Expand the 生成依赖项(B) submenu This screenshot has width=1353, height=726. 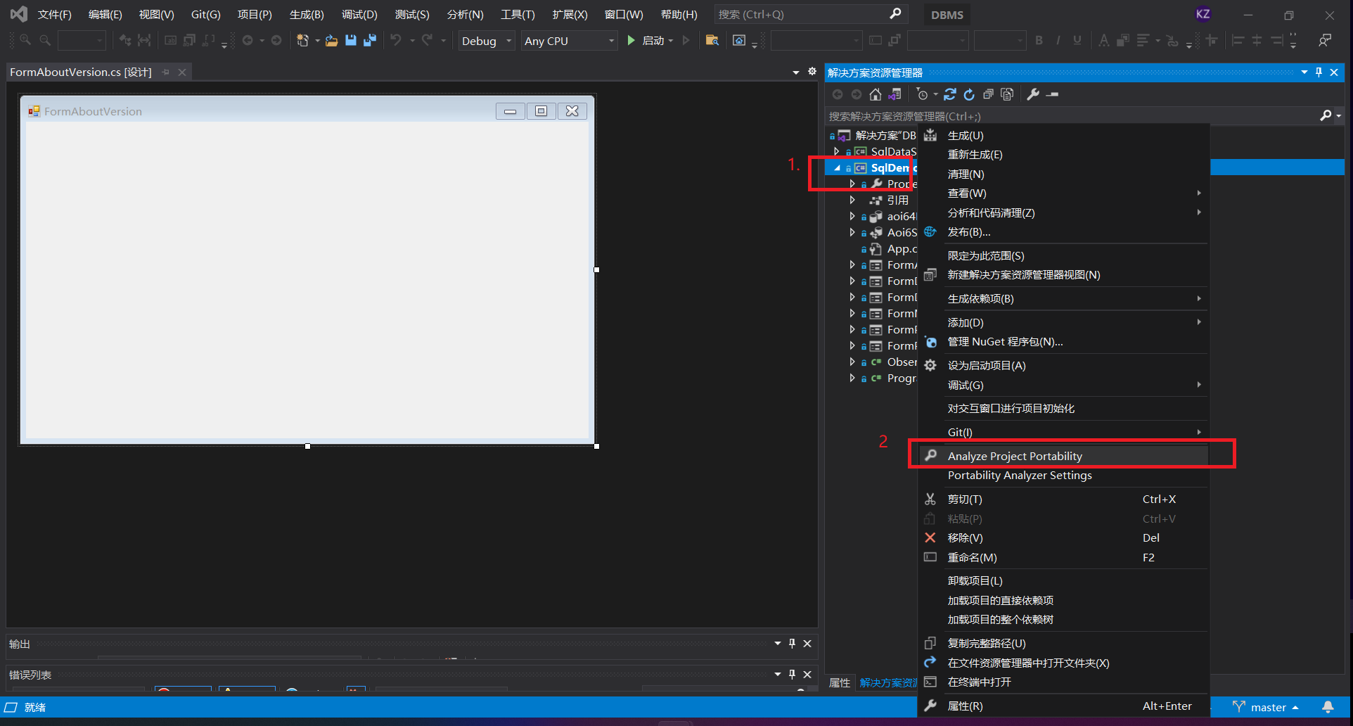(1063, 299)
